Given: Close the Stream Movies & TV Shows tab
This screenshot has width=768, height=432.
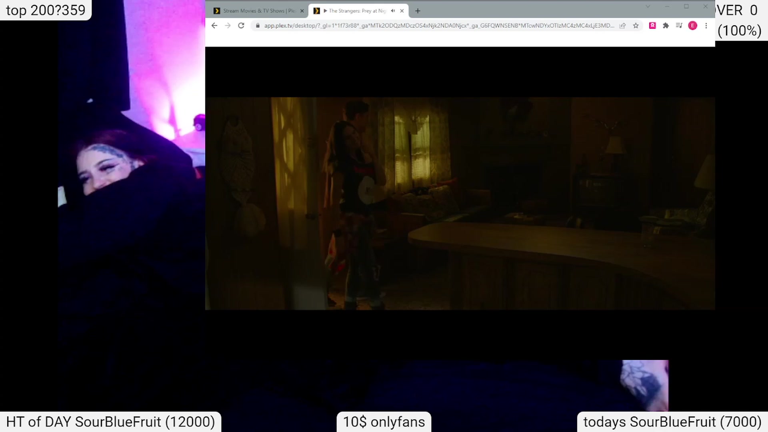Looking at the screenshot, I should click(302, 11).
